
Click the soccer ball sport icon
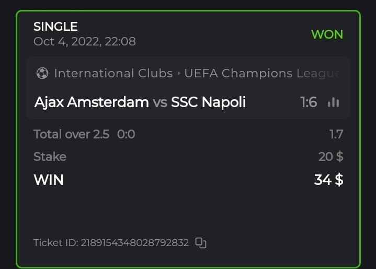42,74
